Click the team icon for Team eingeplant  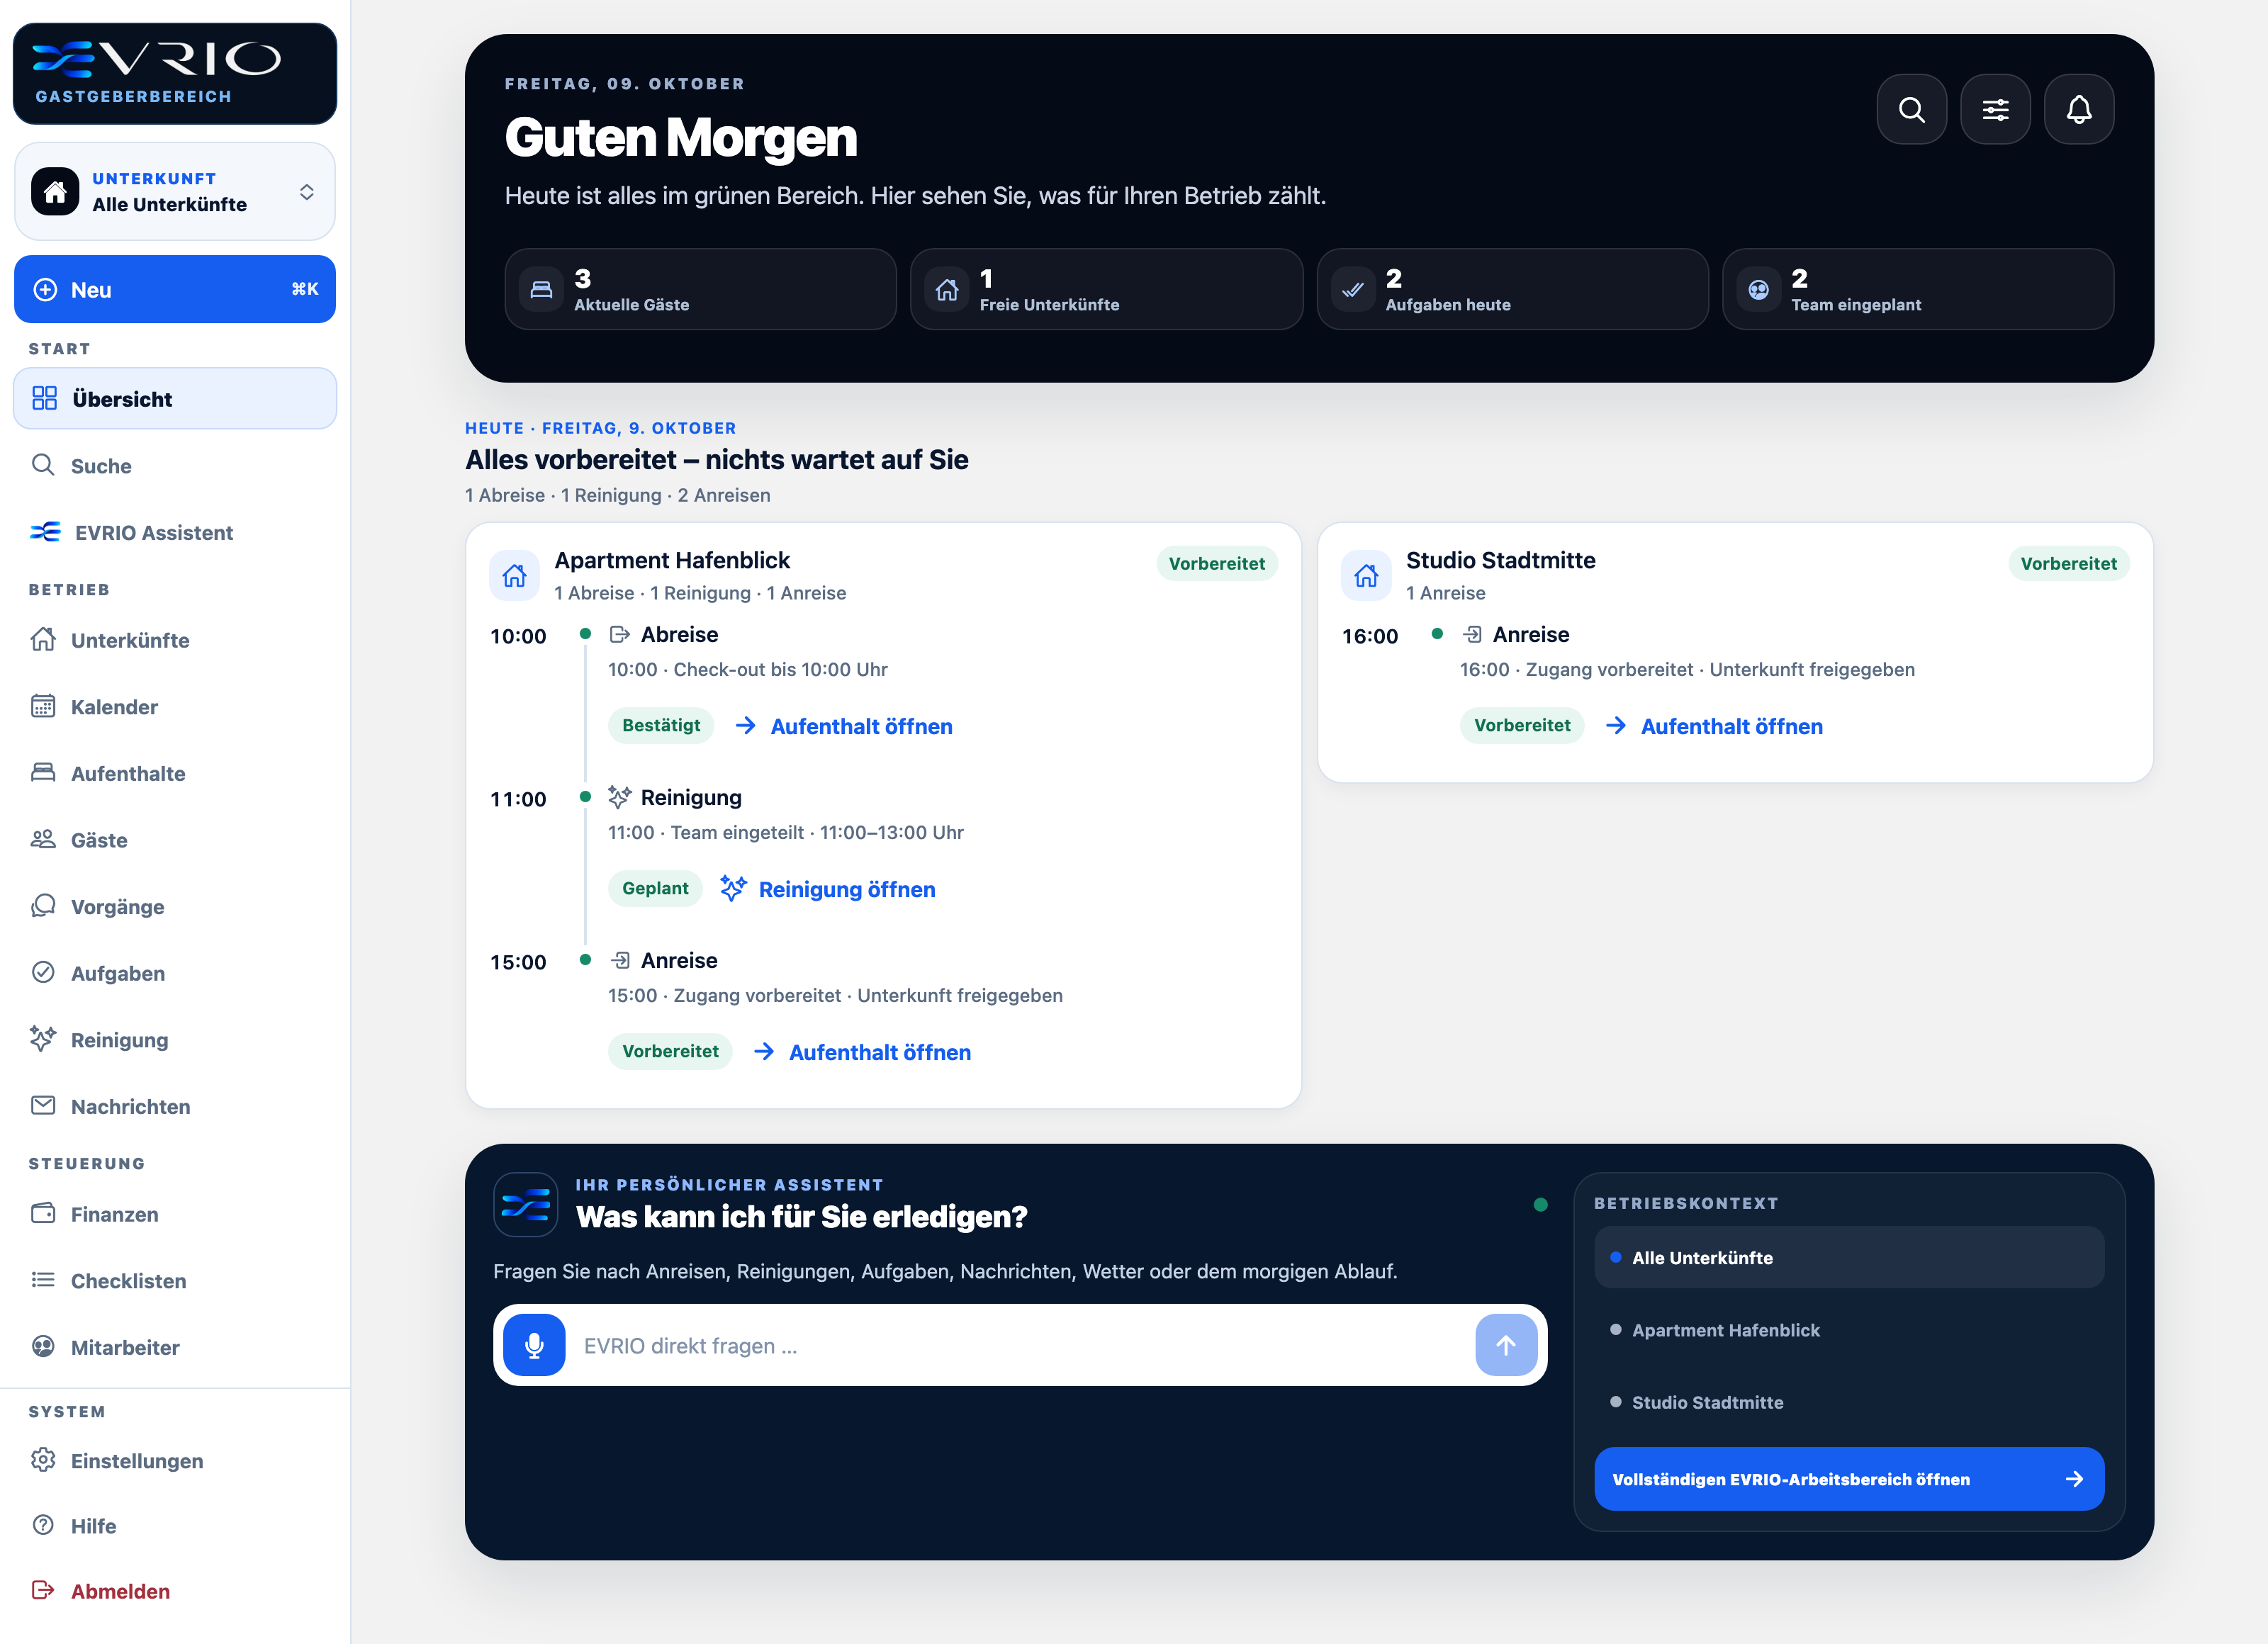(x=1759, y=290)
